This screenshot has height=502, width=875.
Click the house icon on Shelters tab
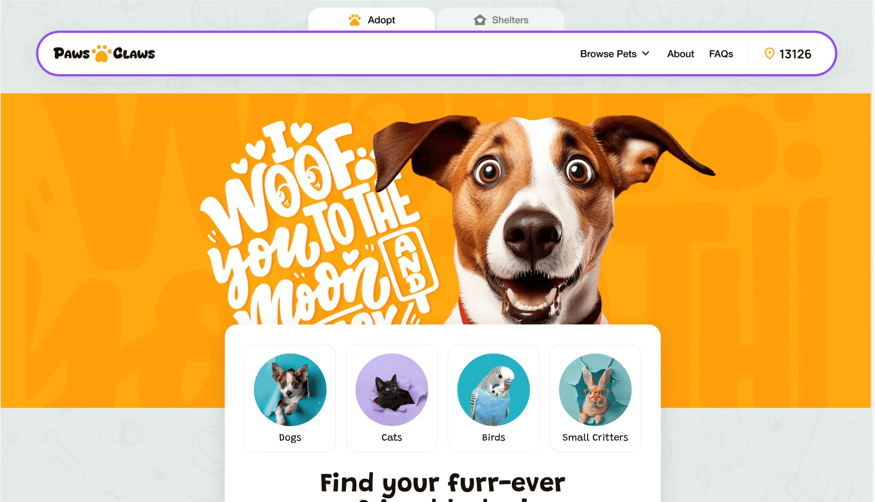point(480,20)
